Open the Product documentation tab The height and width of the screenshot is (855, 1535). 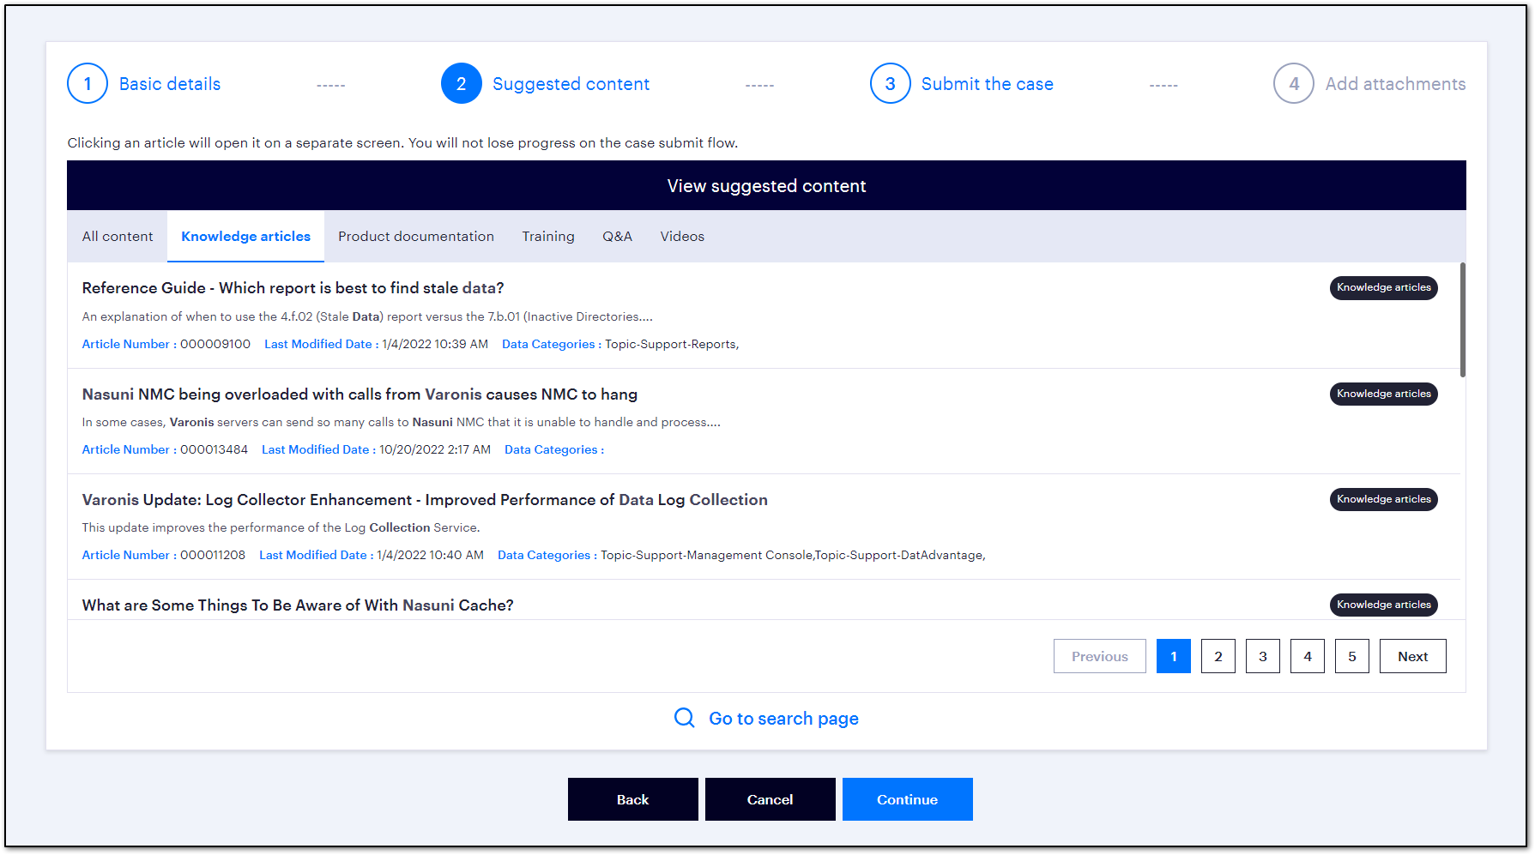click(416, 236)
